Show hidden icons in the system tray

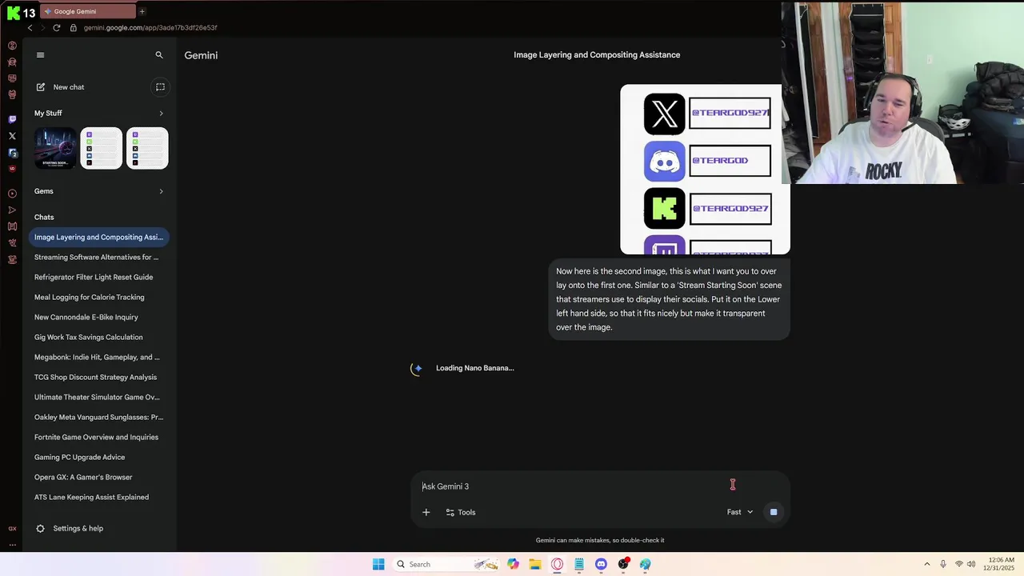pyautogui.click(x=927, y=564)
